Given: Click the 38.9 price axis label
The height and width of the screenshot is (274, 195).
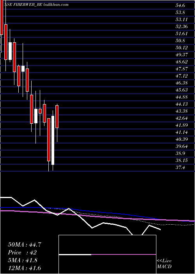Looking at the screenshot, I should (x=180, y=153).
